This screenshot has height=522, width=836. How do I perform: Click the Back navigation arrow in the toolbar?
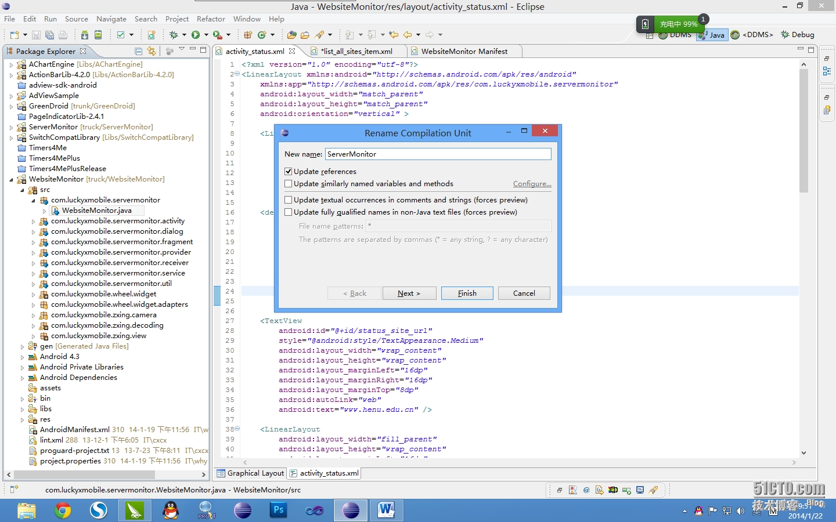408,35
